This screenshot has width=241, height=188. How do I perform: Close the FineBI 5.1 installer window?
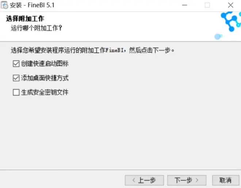click(x=230, y=5)
